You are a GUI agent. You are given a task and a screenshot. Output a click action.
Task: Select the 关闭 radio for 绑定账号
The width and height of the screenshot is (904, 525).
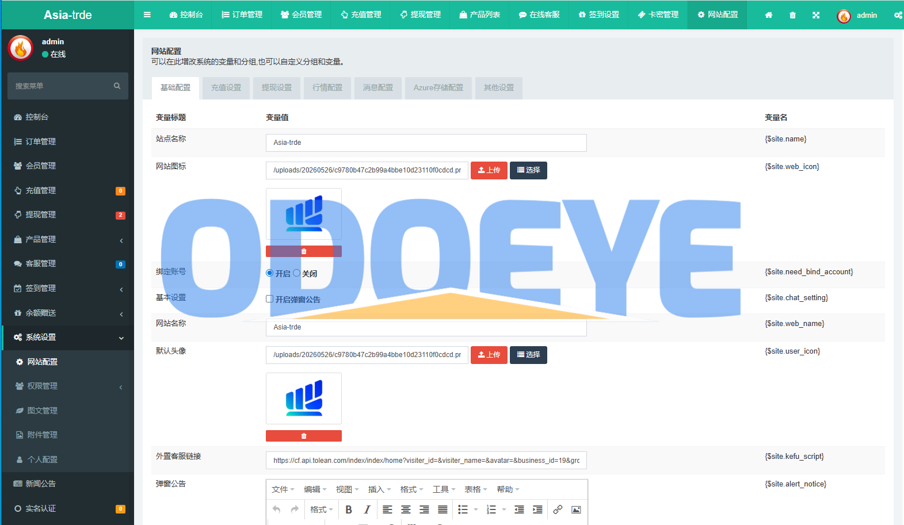point(296,273)
